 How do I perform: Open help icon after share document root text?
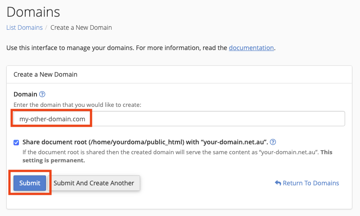click(x=273, y=142)
